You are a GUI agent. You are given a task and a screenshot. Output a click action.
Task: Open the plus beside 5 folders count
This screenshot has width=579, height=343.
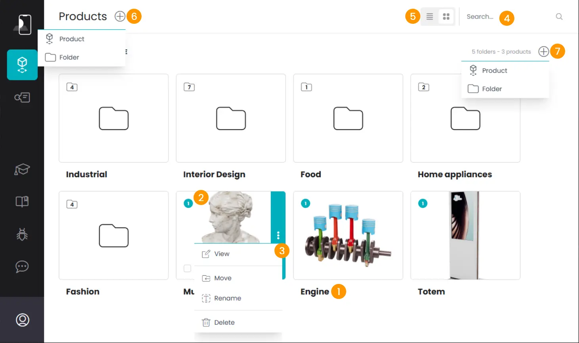[x=544, y=51]
